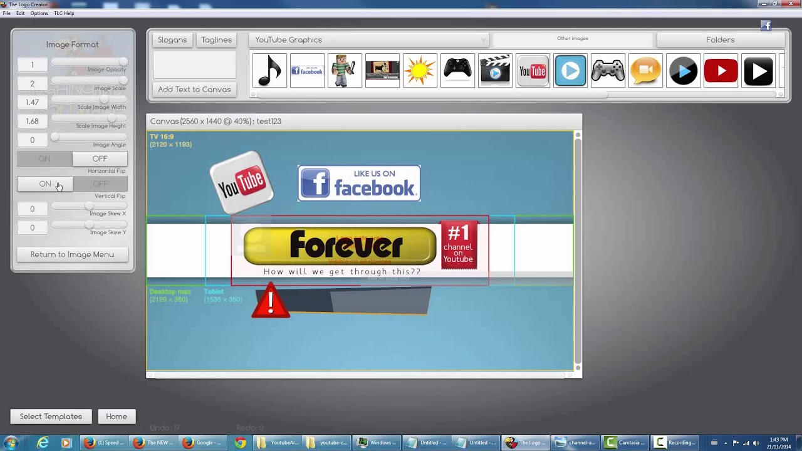Open the Edit menu
The height and width of the screenshot is (451, 802).
21,13
